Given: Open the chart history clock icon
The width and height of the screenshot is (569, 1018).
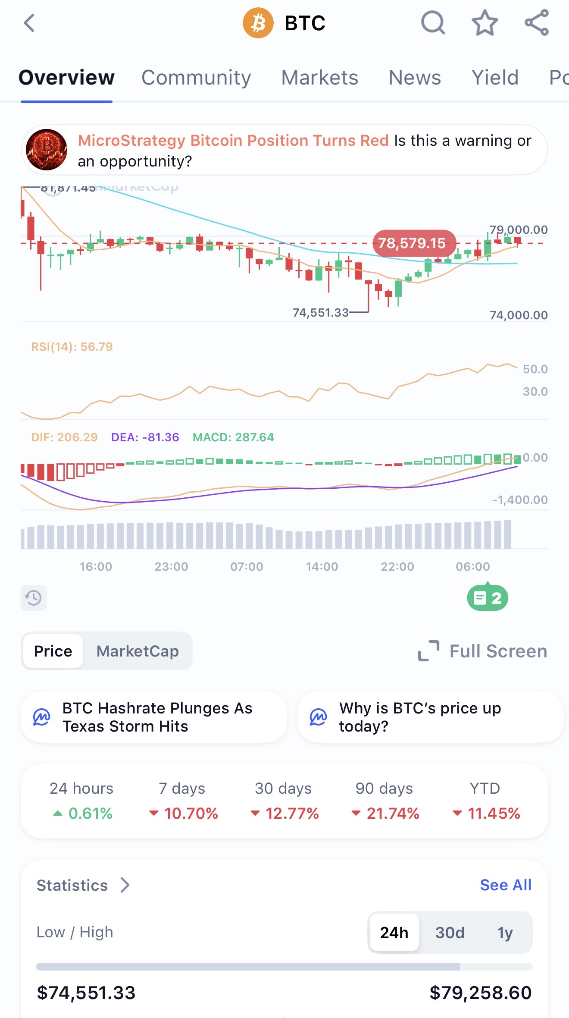Looking at the screenshot, I should [34, 598].
